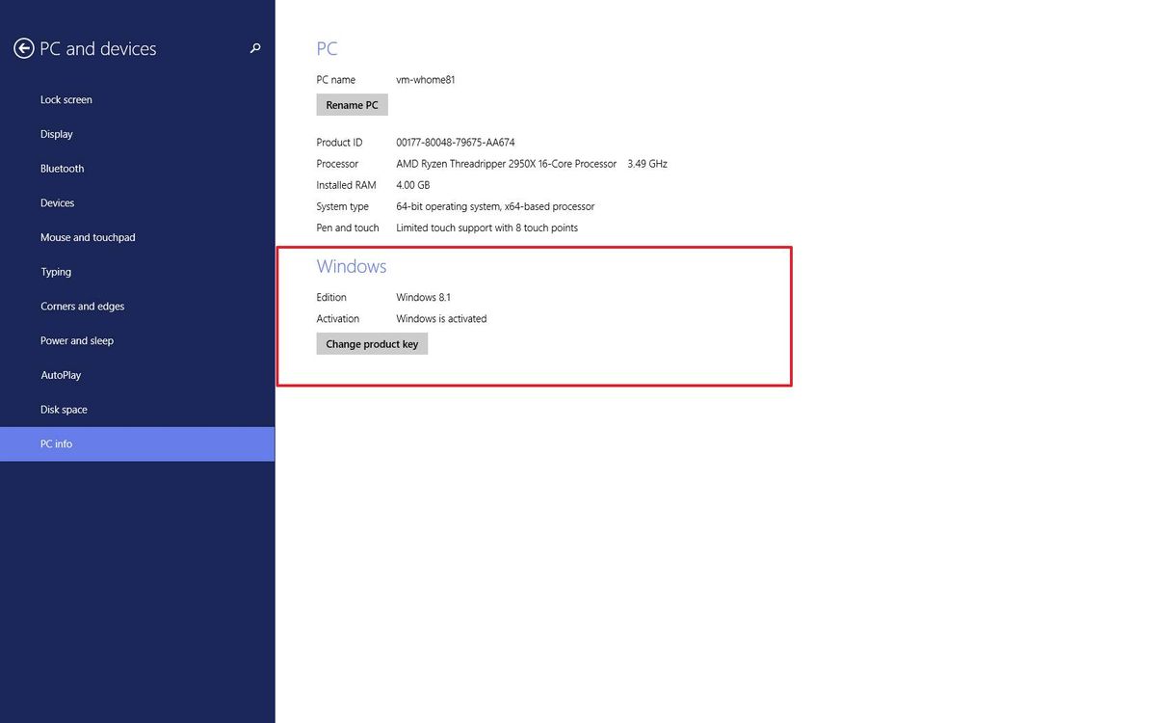Select Bluetooth from the sidebar
Image resolution: width=1156 pixels, height=723 pixels.
point(62,168)
